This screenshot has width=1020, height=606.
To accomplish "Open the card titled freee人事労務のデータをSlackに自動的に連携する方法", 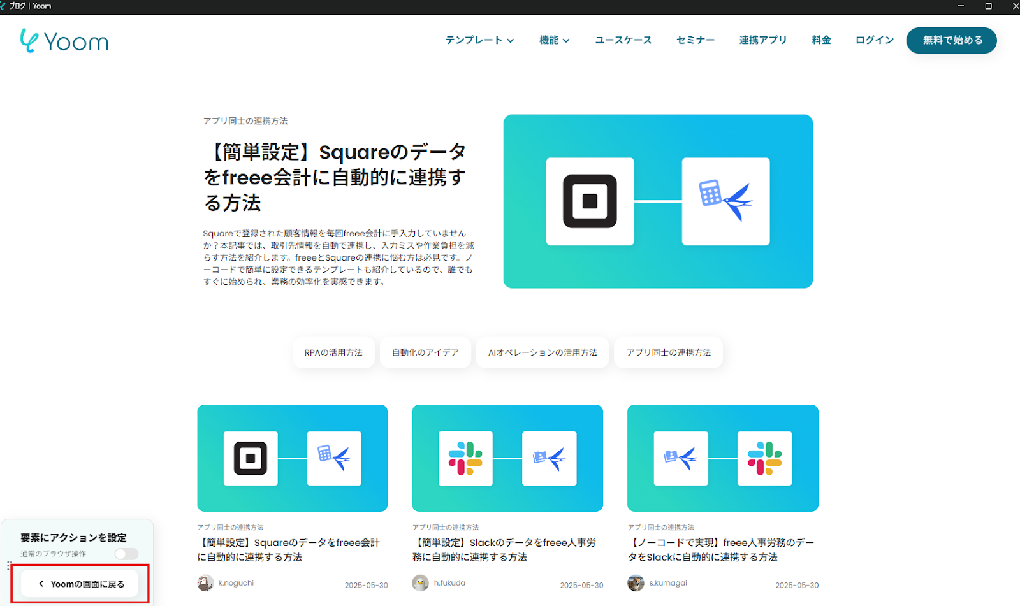I will pyautogui.click(x=721, y=550).
